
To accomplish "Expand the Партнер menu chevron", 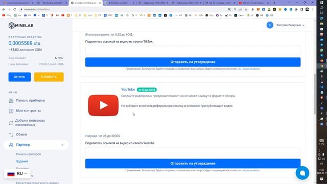I will (62, 145).
